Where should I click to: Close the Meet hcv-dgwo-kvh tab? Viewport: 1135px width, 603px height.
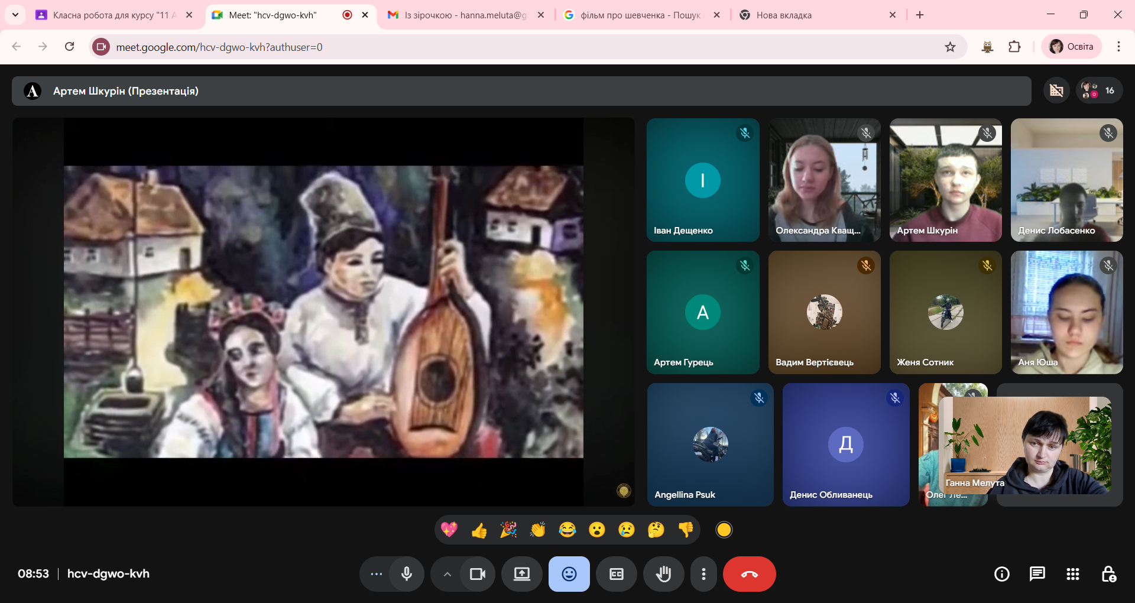coord(365,15)
